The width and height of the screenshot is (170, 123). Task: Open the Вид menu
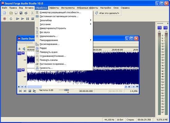(x=21, y=8)
